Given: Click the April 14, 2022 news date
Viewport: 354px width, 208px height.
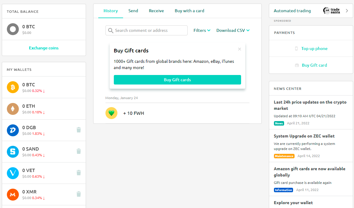Looking at the screenshot, I should pos(309,156).
